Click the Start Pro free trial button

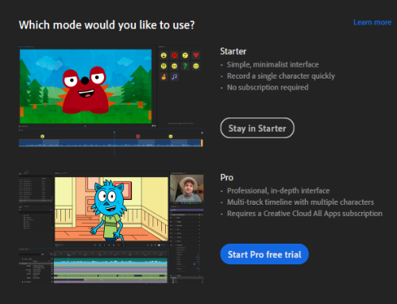[x=264, y=254]
